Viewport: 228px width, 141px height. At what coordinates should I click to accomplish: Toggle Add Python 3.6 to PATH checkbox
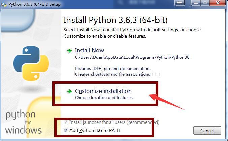click(66, 130)
